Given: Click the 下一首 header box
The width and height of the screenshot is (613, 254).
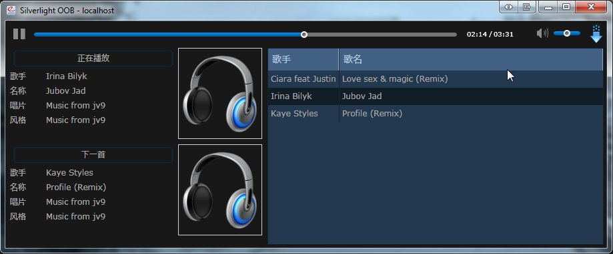Looking at the screenshot, I should point(93,155).
